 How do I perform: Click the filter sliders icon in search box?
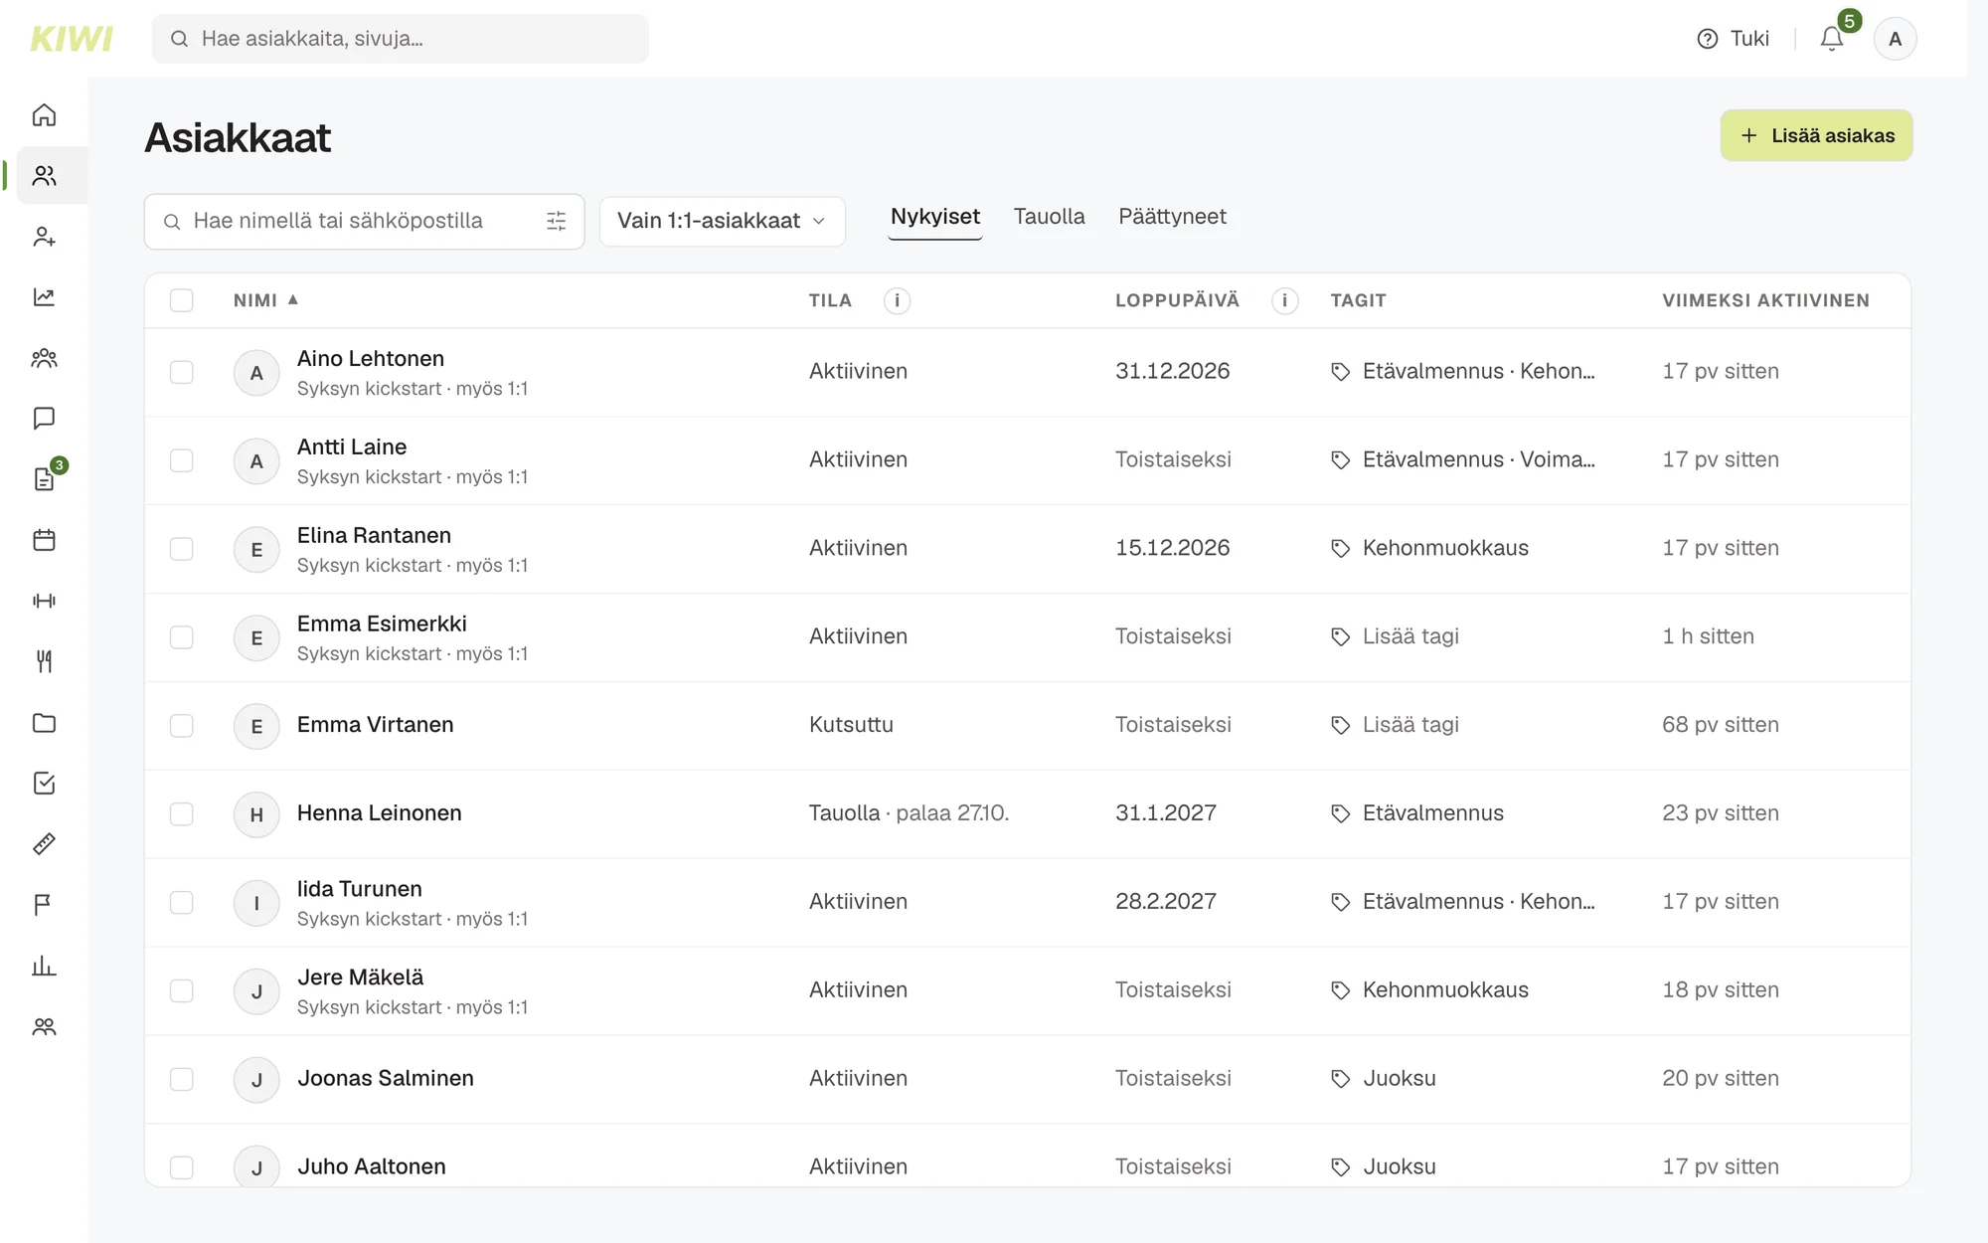[557, 221]
